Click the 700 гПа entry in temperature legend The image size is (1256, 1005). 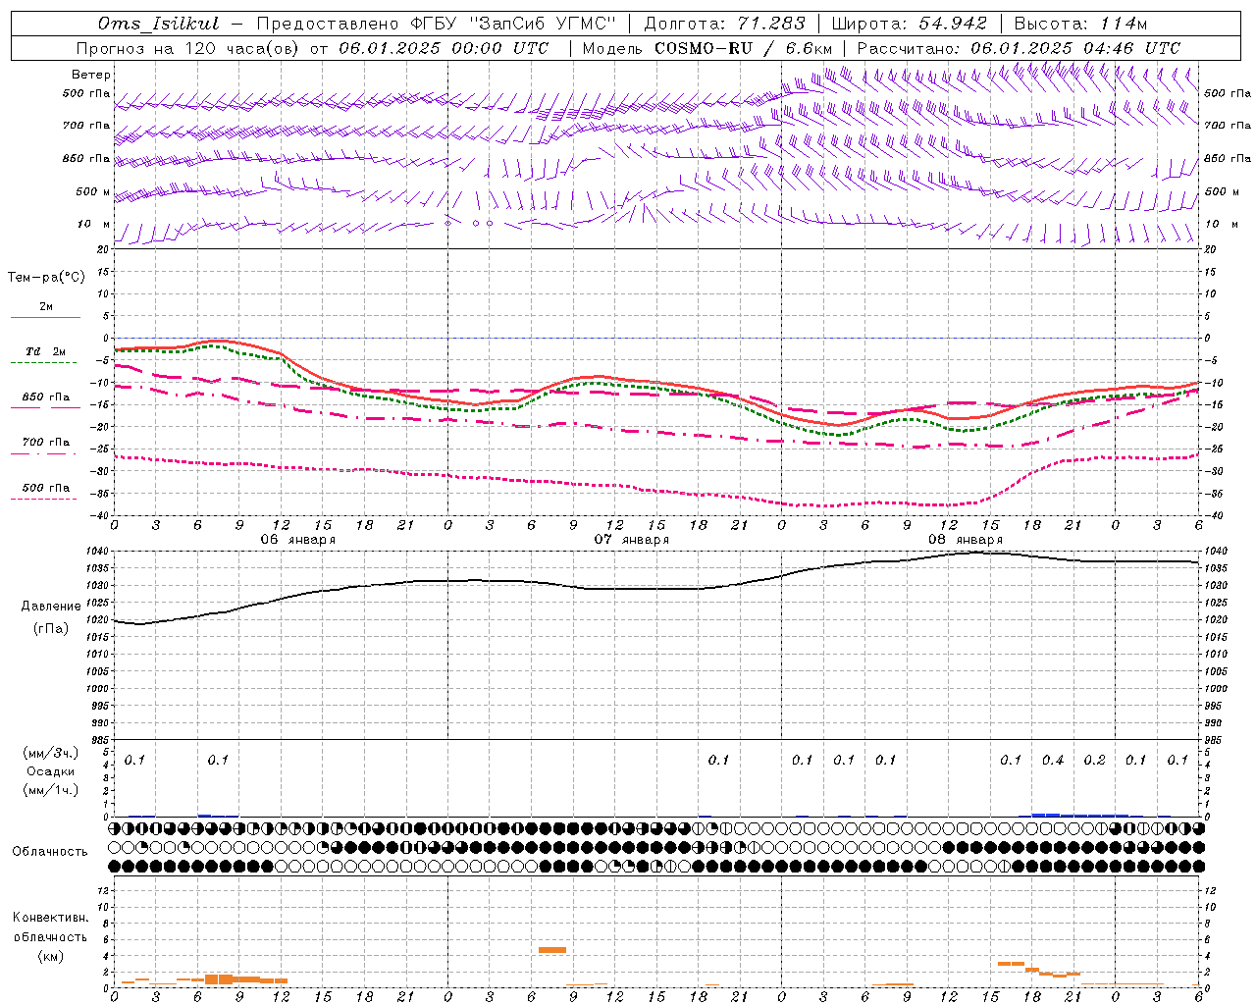click(x=46, y=443)
